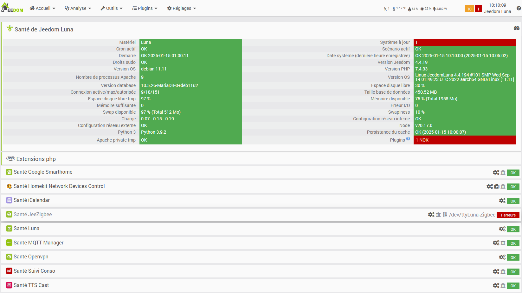The width and height of the screenshot is (522, 293).
Task: Open the Analyse menu
Action: pos(78,8)
